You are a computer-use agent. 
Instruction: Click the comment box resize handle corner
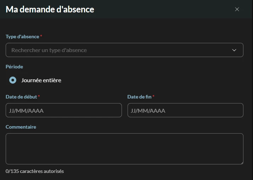click(x=241, y=162)
